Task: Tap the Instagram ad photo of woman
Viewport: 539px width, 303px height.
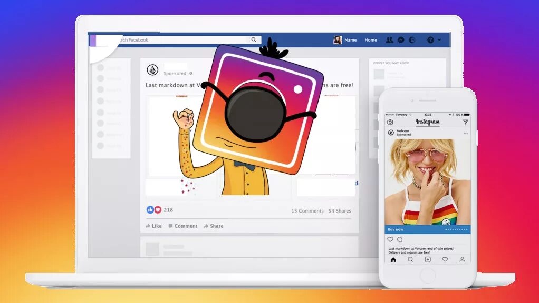Action: pos(428,181)
